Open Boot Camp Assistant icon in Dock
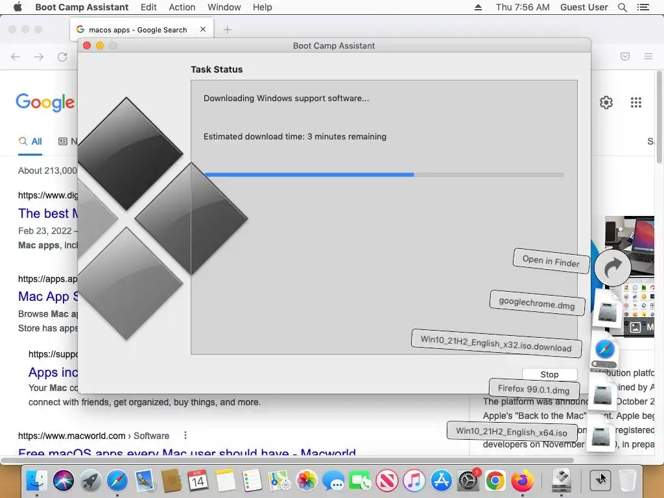 562,481
